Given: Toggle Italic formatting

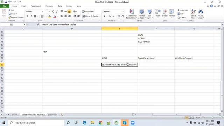Looking at the screenshot, I should (x=31, y=16).
